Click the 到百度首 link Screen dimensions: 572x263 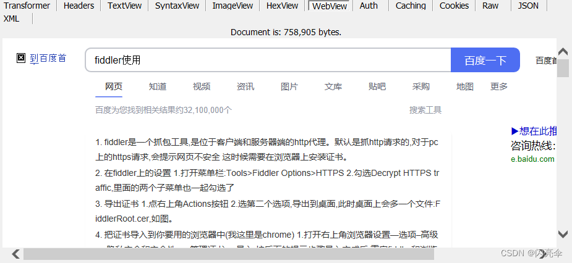[48, 59]
